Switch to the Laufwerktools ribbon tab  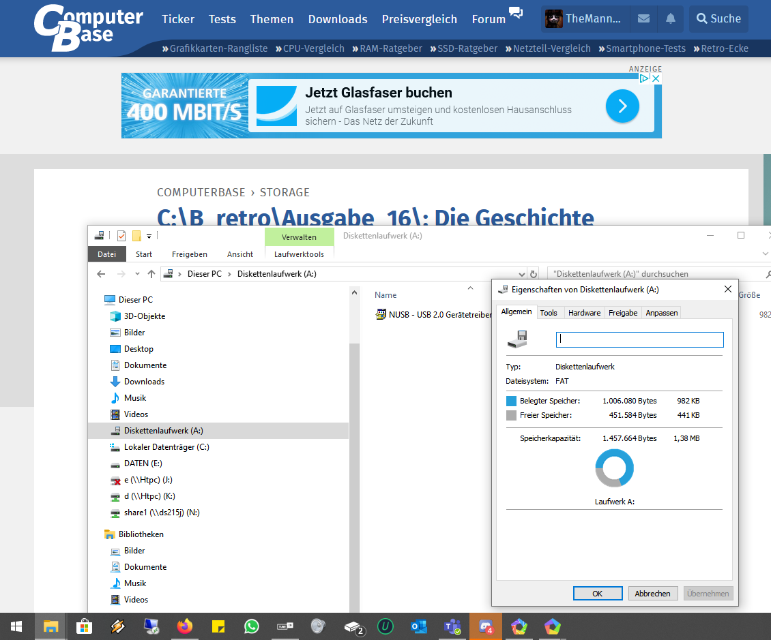point(299,254)
